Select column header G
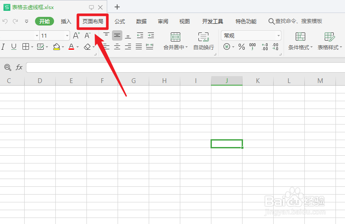The width and height of the screenshot is (345, 224). pos(133,81)
